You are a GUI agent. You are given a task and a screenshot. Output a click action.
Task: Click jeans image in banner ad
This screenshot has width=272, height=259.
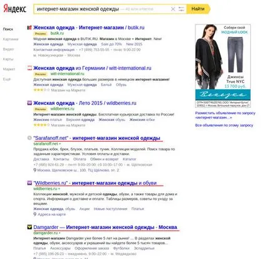click(x=235, y=55)
